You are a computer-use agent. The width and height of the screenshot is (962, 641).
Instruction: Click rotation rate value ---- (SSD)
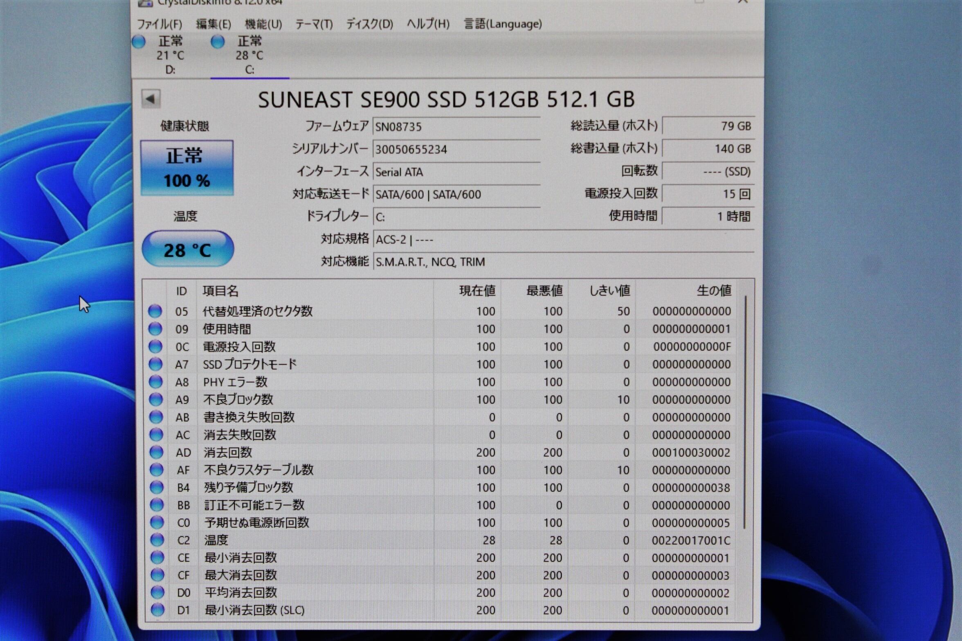[x=708, y=171]
